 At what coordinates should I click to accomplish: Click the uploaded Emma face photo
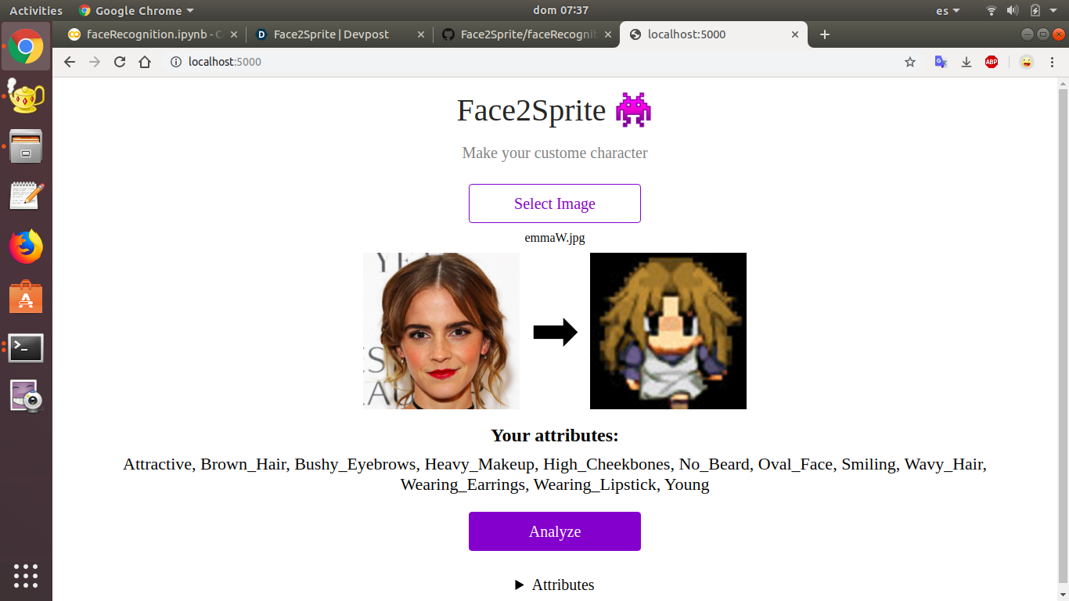click(441, 331)
